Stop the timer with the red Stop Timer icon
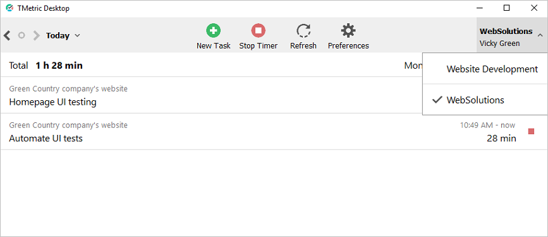The image size is (548, 237). click(259, 31)
